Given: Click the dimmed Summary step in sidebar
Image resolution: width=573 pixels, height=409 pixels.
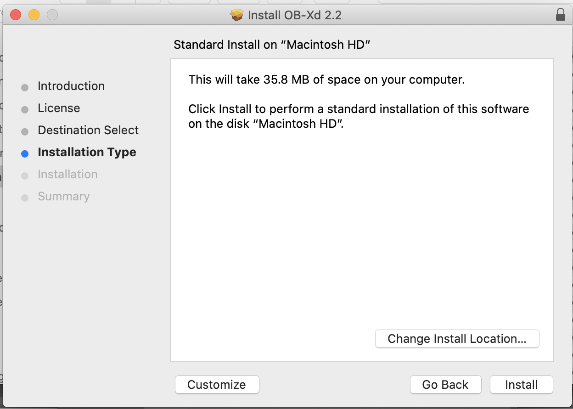Looking at the screenshot, I should click(x=63, y=196).
